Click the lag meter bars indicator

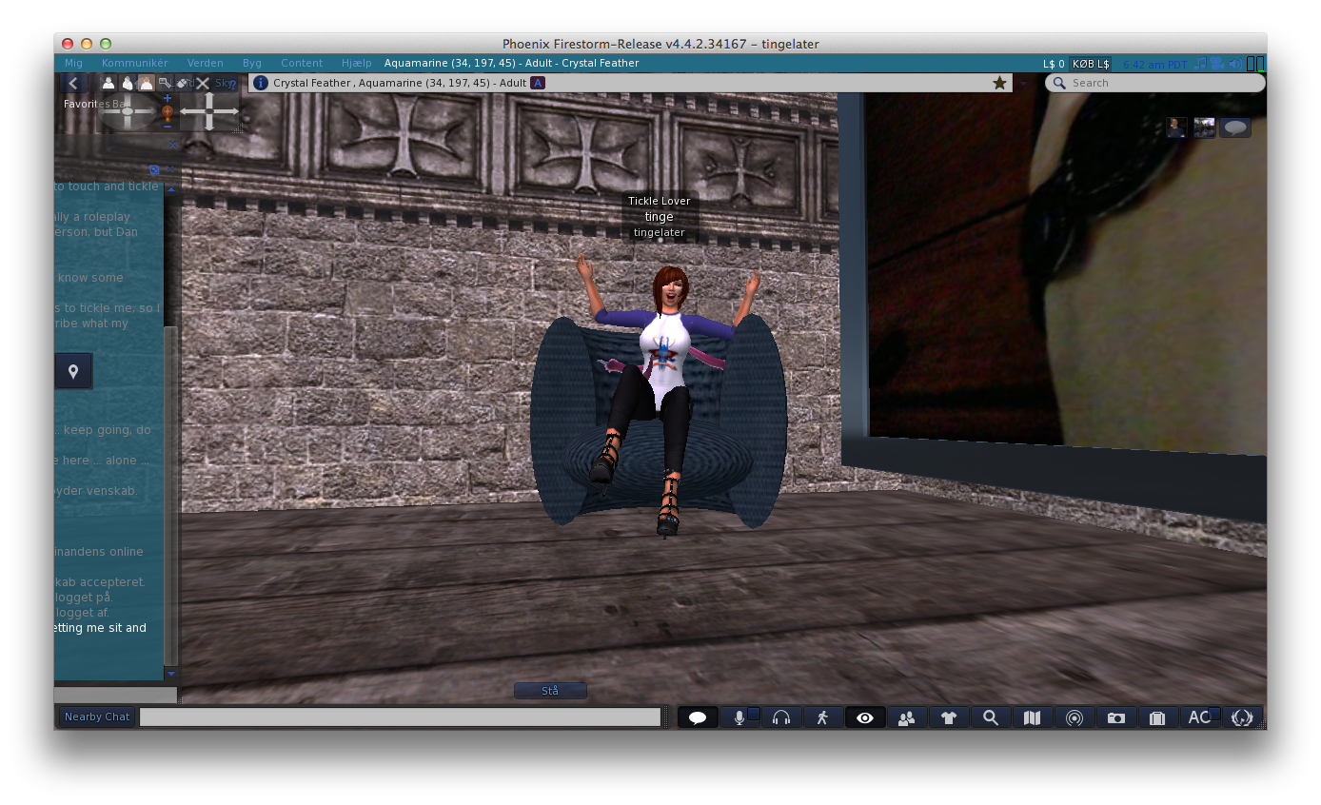(x=1256, y=64)
